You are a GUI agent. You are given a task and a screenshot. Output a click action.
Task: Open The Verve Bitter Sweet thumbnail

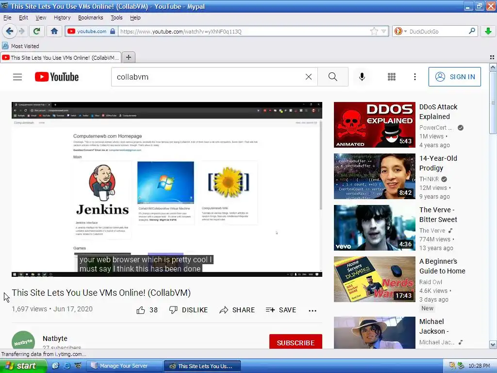coord(374,228)
